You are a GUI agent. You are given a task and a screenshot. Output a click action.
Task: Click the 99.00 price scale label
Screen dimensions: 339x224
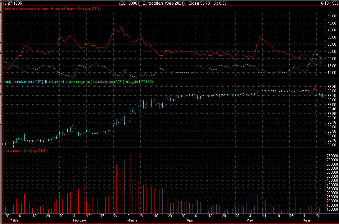click(x=332, y=127)
